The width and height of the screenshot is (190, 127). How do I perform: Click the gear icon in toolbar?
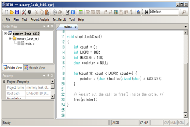coord(54,12)
